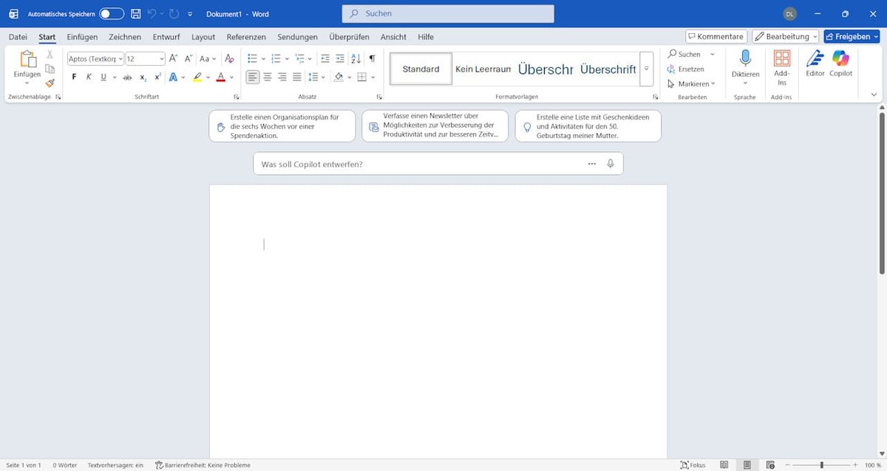Open the font name dropdown Aptos
The image size is (887, 471).
120,58
